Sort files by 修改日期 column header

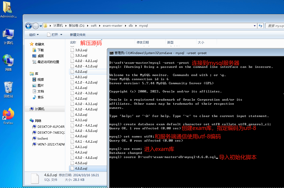point(143,42)
